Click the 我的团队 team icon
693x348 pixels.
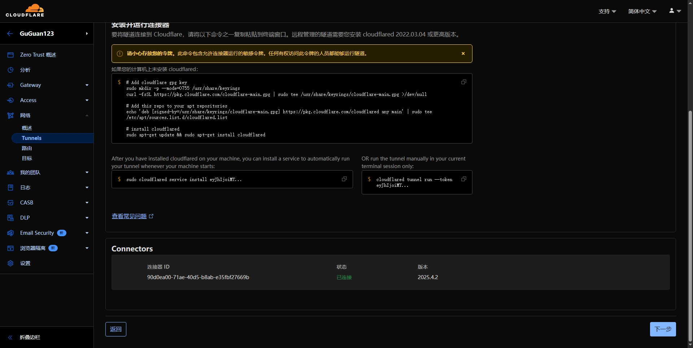(10, 172)
